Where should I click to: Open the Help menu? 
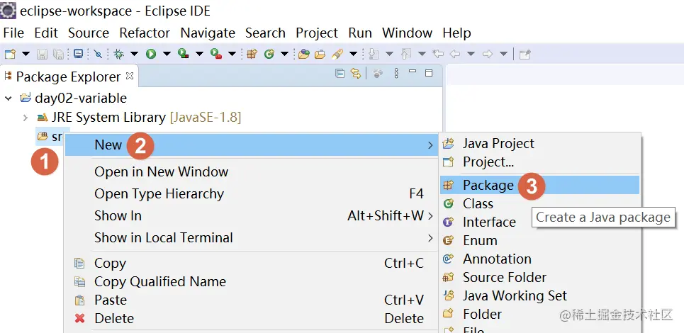[456, 33]
